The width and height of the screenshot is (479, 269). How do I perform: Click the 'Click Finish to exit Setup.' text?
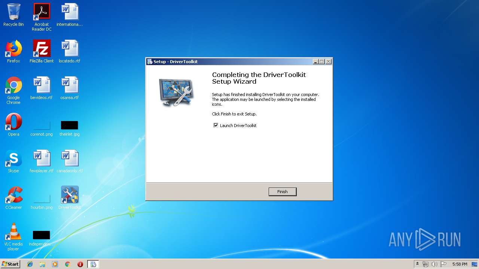[x=234, y=114]
